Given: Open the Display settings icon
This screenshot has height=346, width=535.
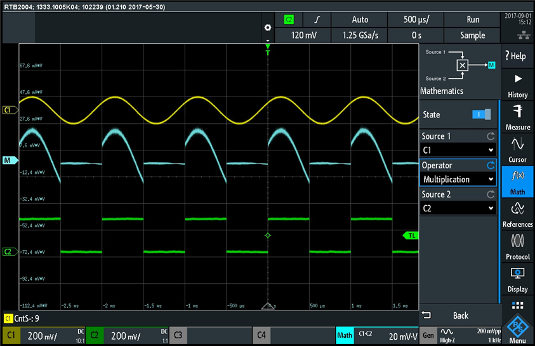Looking at the screenshot, I should 517,279.
